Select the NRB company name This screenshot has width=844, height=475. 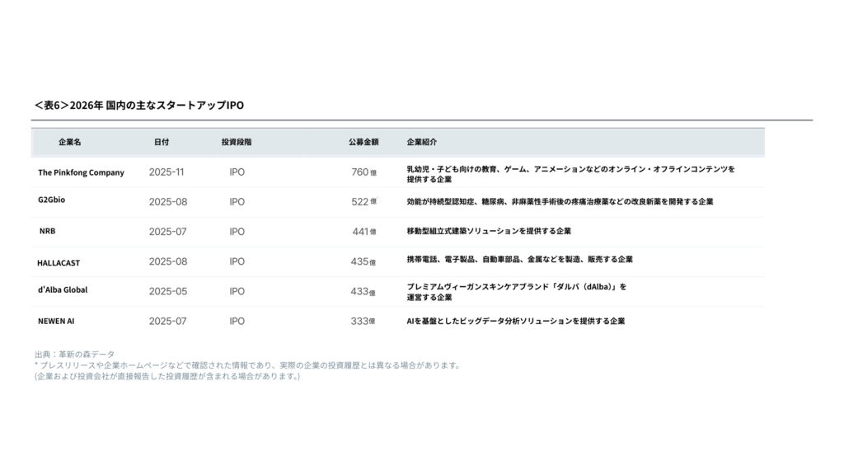[x=48, y=231]
